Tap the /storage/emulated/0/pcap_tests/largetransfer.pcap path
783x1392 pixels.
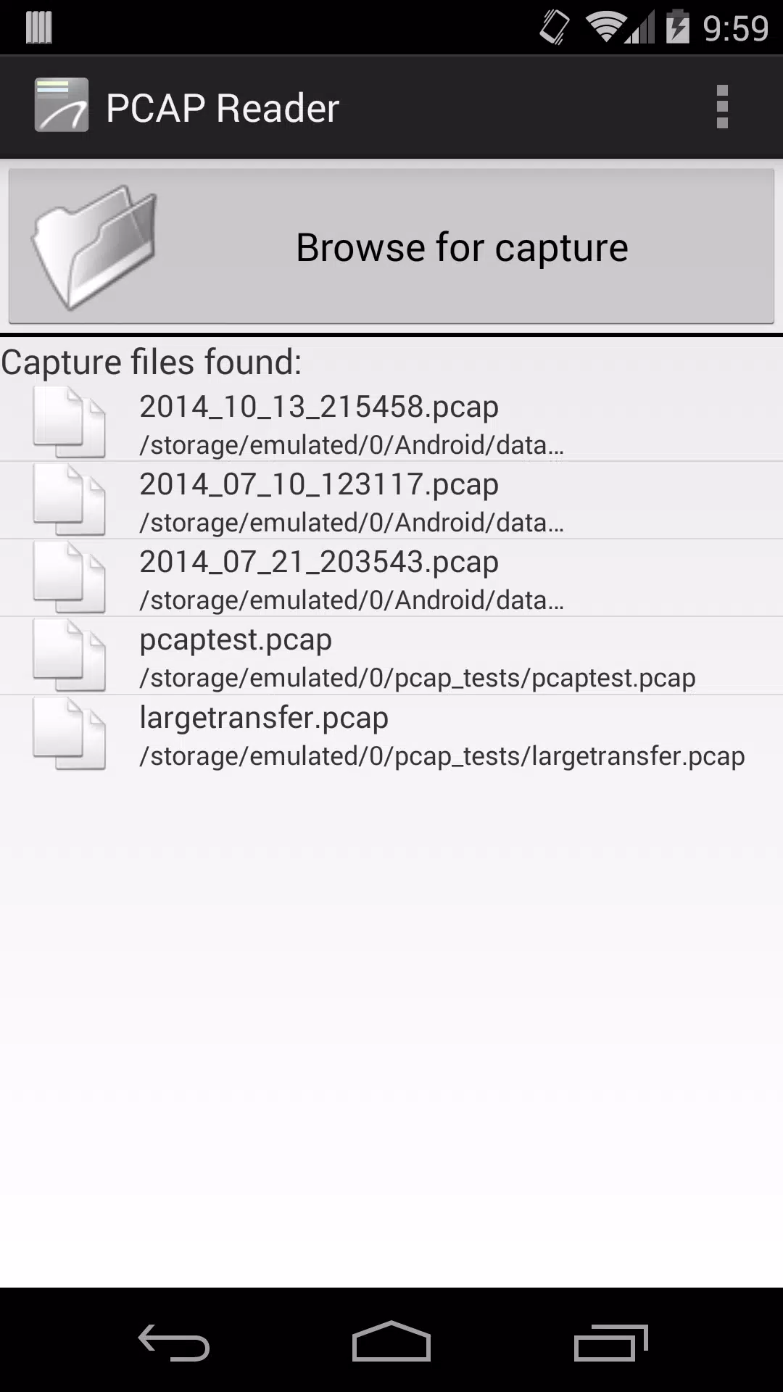(x=442, y=756)
